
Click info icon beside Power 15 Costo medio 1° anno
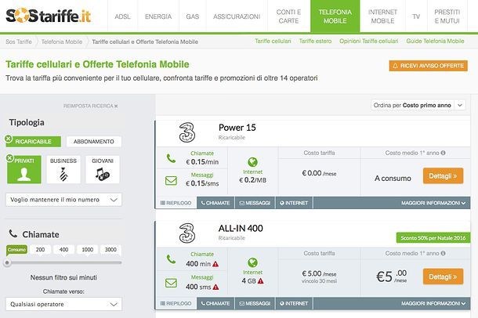click(444, 153)
